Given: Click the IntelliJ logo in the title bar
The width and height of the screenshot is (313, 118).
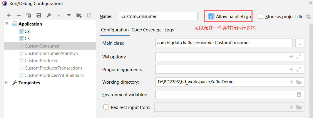Looking at the screenshot, I should point(4,3).
